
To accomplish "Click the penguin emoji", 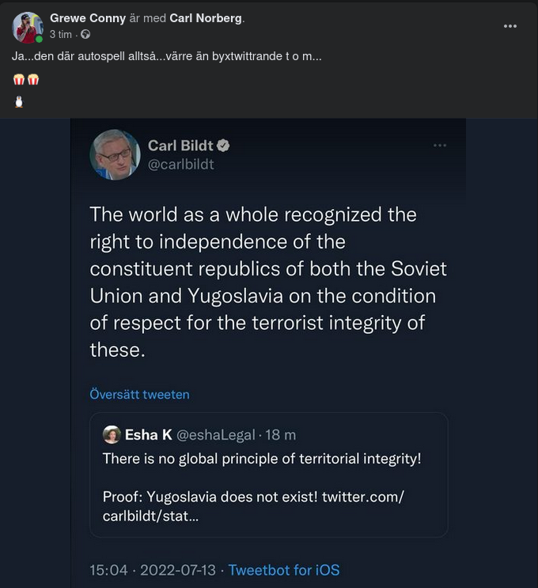I will point(20,101).
